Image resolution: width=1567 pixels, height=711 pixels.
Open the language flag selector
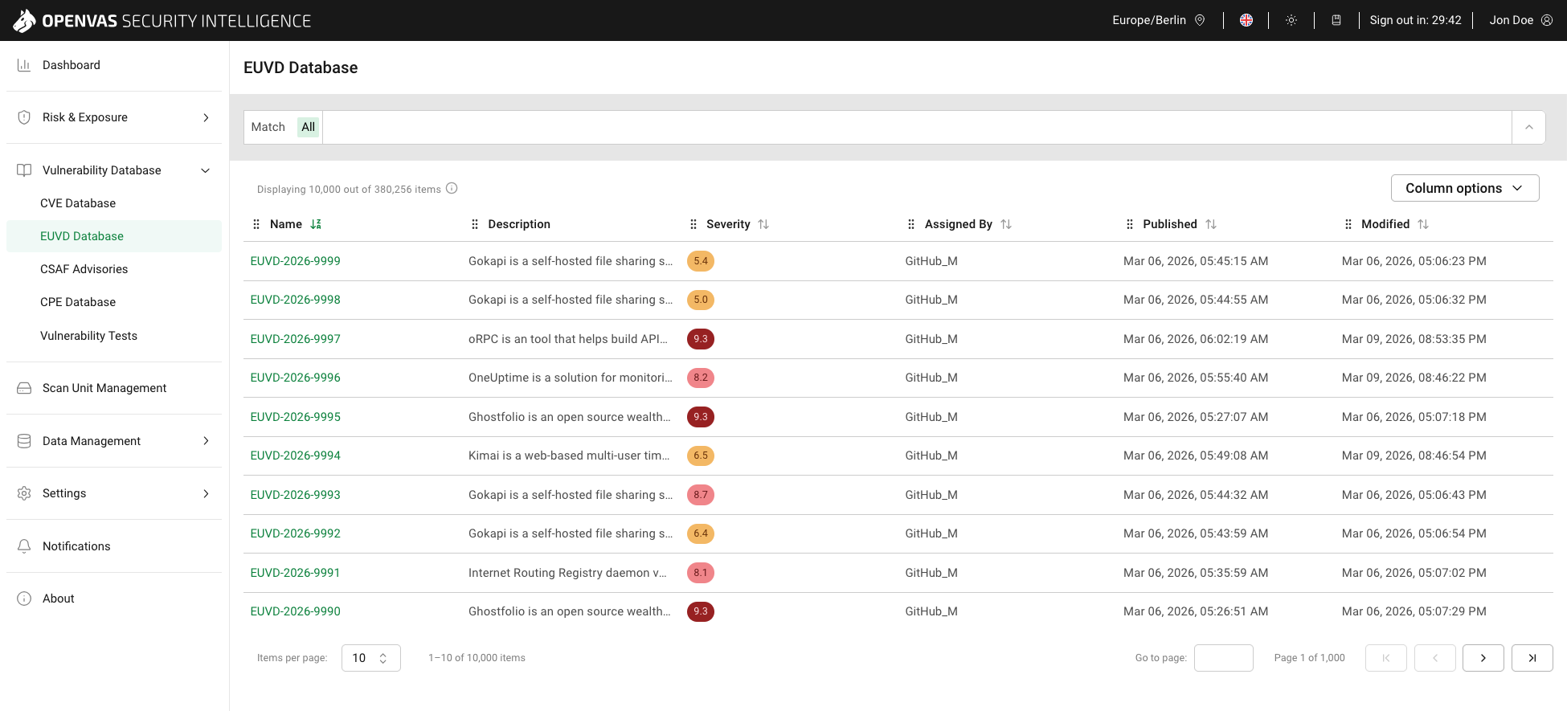[1246, 20]
